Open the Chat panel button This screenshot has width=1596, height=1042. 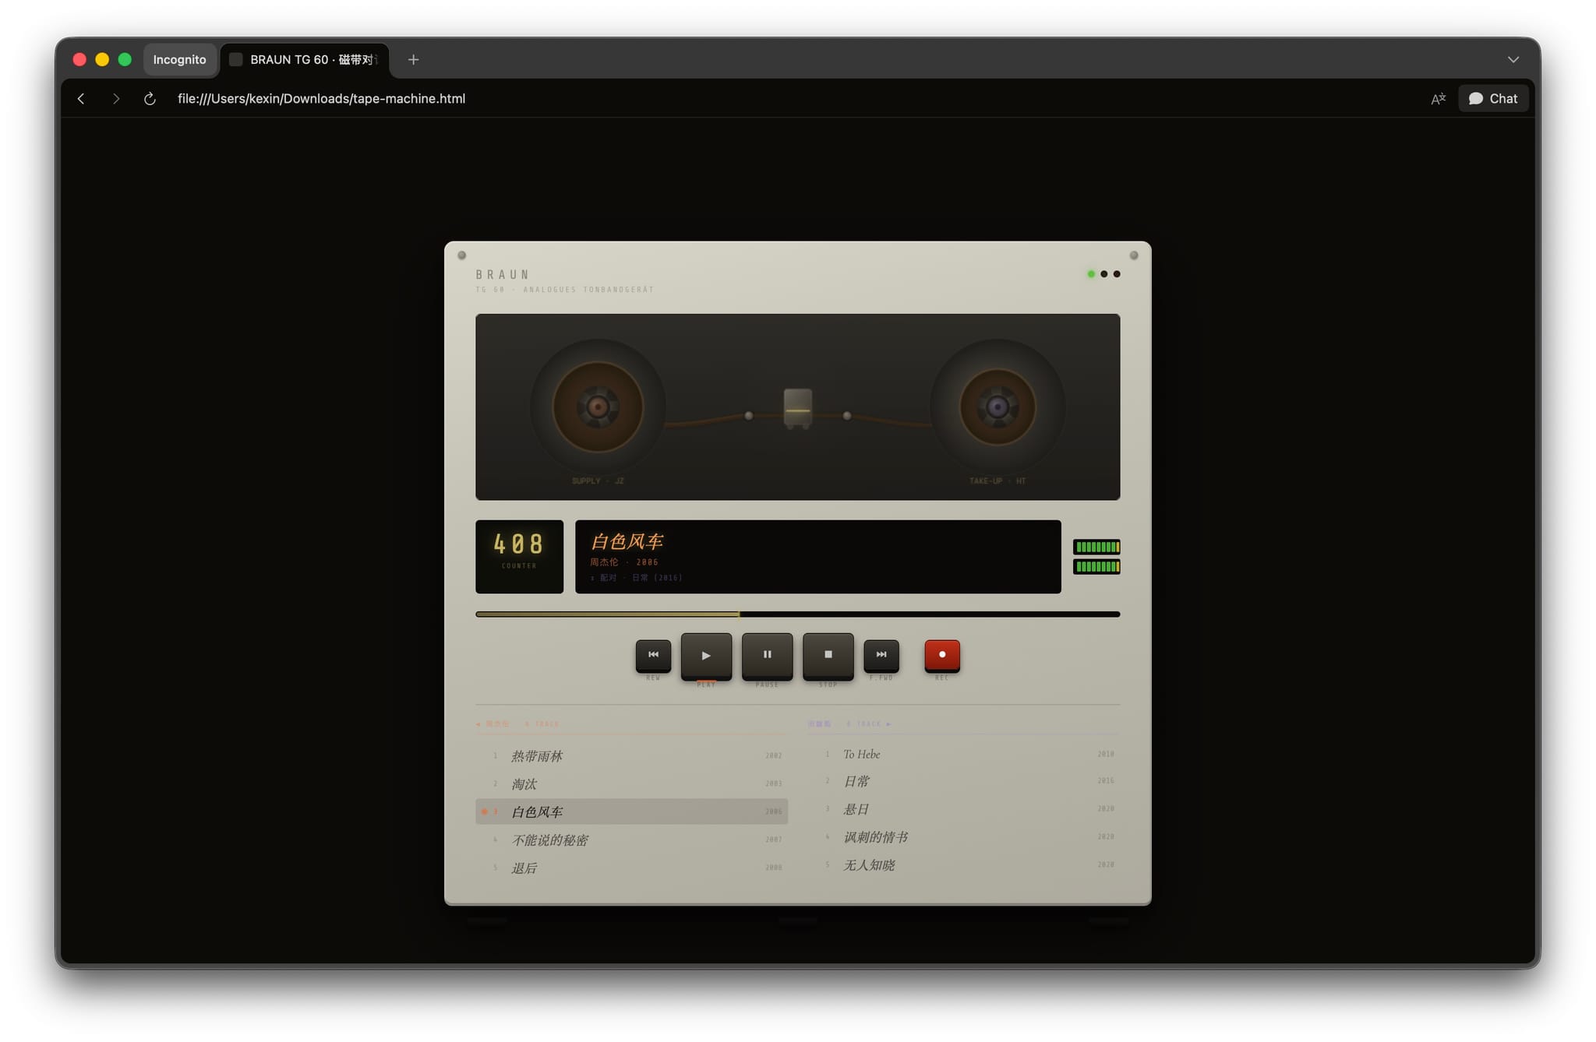click(1492, 99)
